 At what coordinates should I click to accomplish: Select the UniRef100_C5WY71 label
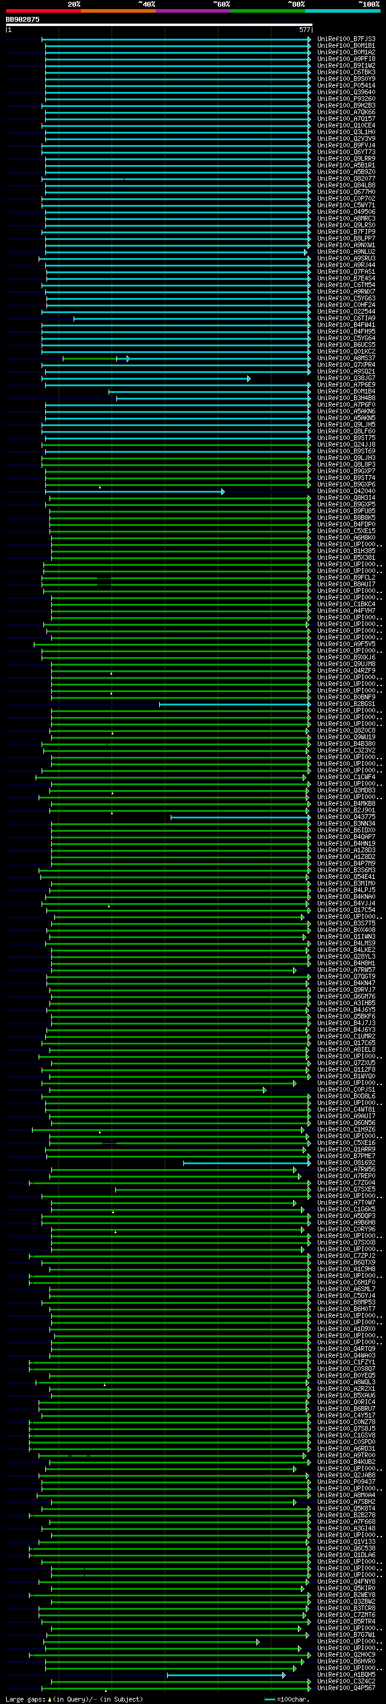tap(346, 205)
